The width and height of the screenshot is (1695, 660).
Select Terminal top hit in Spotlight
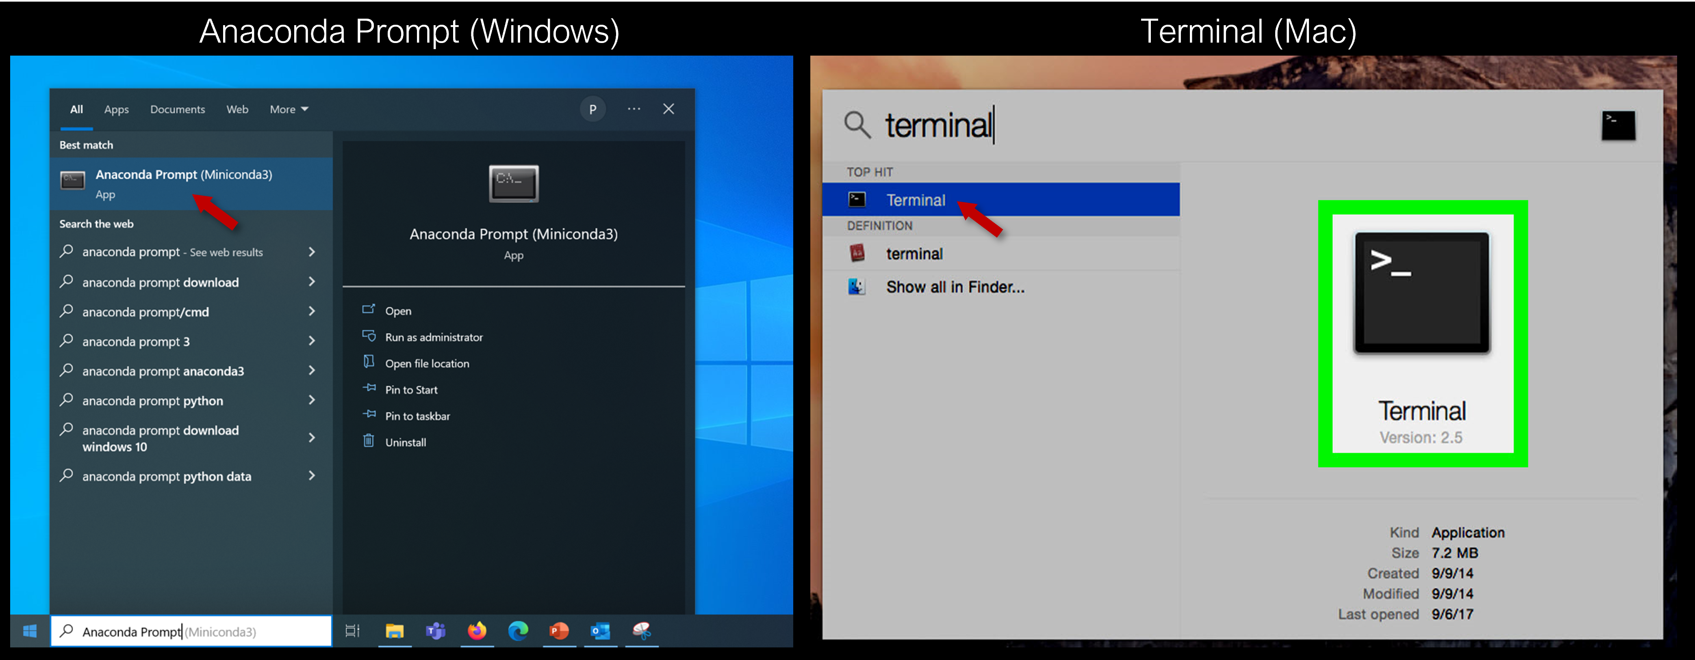(915, 200)
